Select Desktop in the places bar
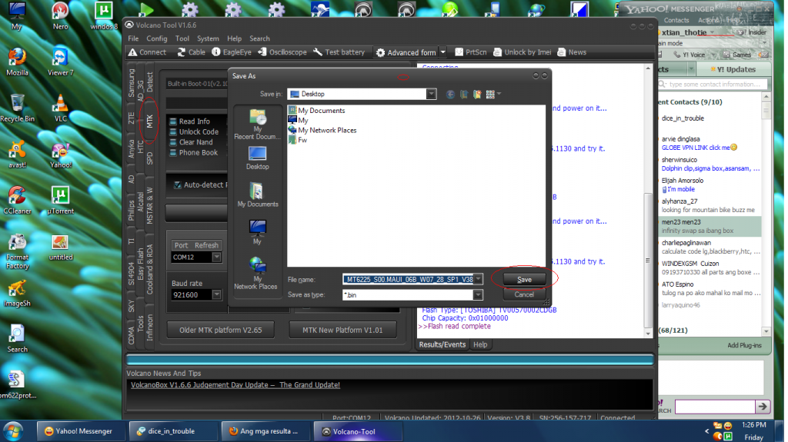 257,158
